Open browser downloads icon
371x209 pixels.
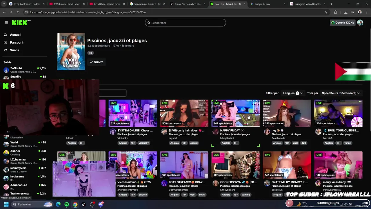tap(346, 12)
